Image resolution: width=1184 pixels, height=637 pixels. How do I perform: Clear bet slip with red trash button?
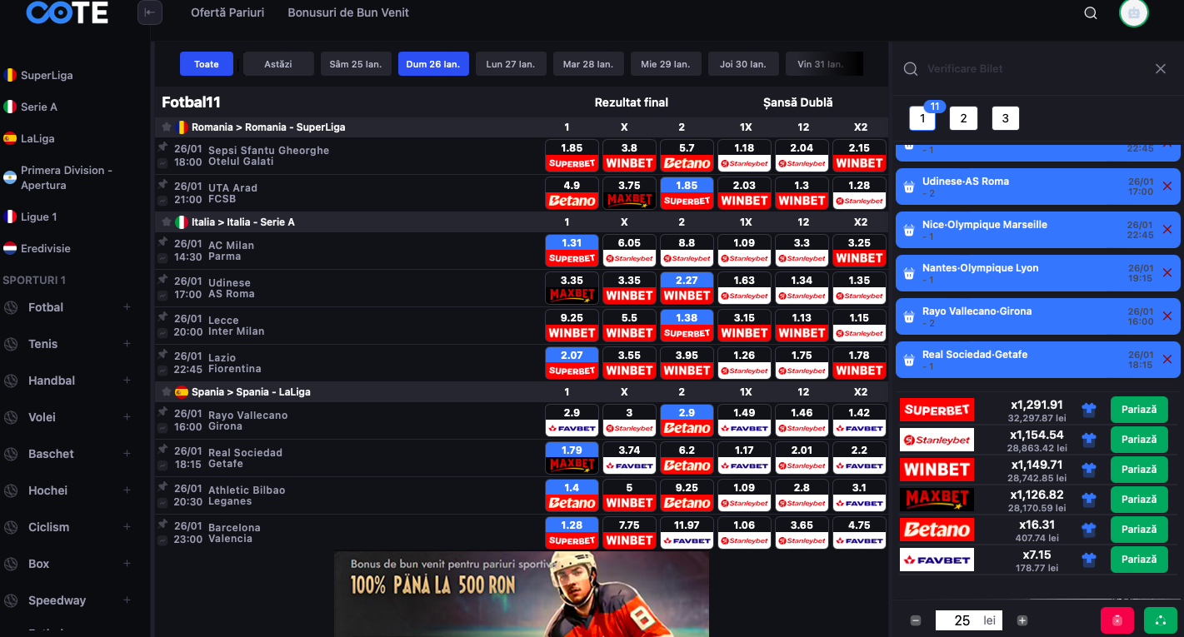point(1117,620)
